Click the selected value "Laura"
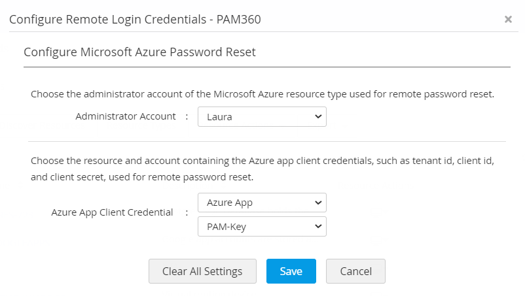 point(220,117)
